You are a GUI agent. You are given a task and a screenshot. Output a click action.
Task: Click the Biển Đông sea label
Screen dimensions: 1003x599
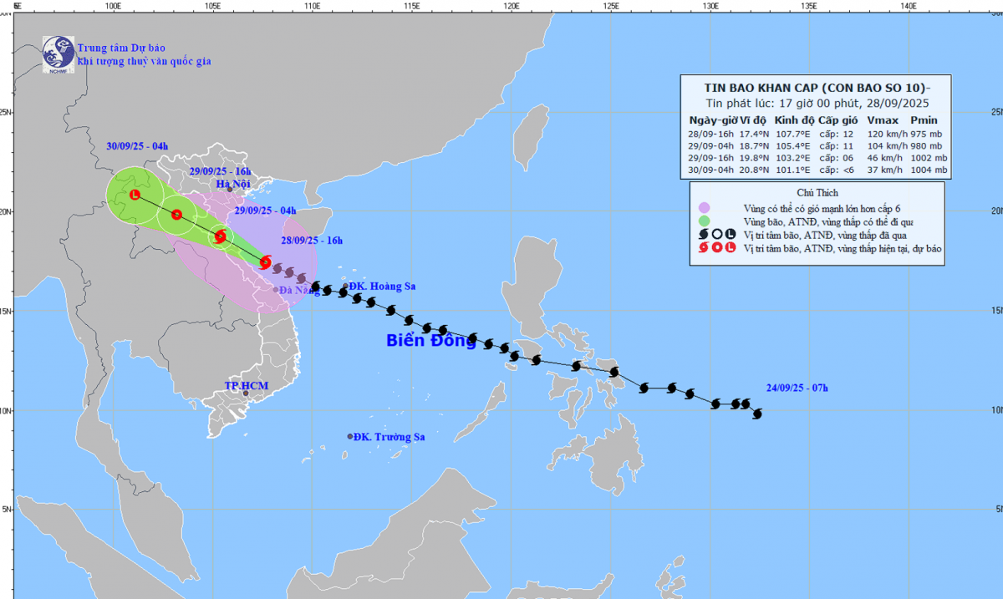430,340
